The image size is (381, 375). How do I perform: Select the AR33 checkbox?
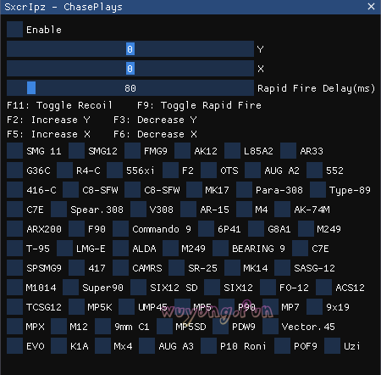pyautogui.click(x=288, y=151)
